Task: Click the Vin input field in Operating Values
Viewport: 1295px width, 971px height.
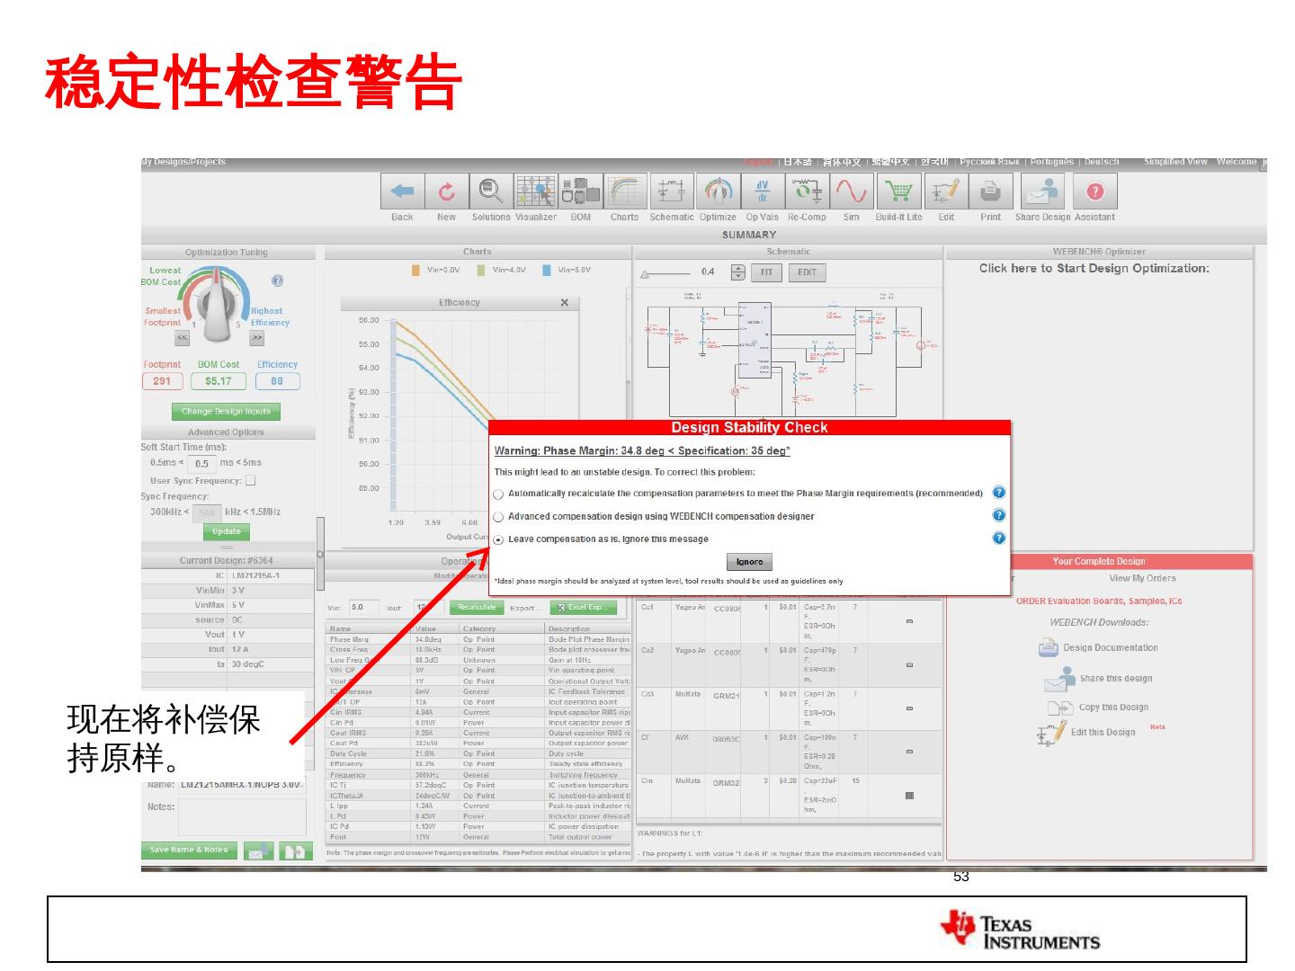Action: point(363,608)
